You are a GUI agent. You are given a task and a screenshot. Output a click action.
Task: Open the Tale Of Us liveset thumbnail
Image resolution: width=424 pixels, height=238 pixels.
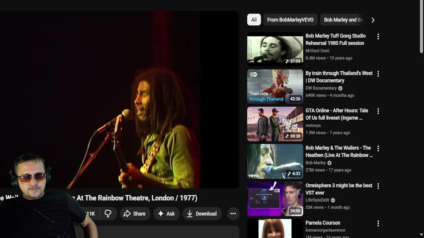click(275, 124)
